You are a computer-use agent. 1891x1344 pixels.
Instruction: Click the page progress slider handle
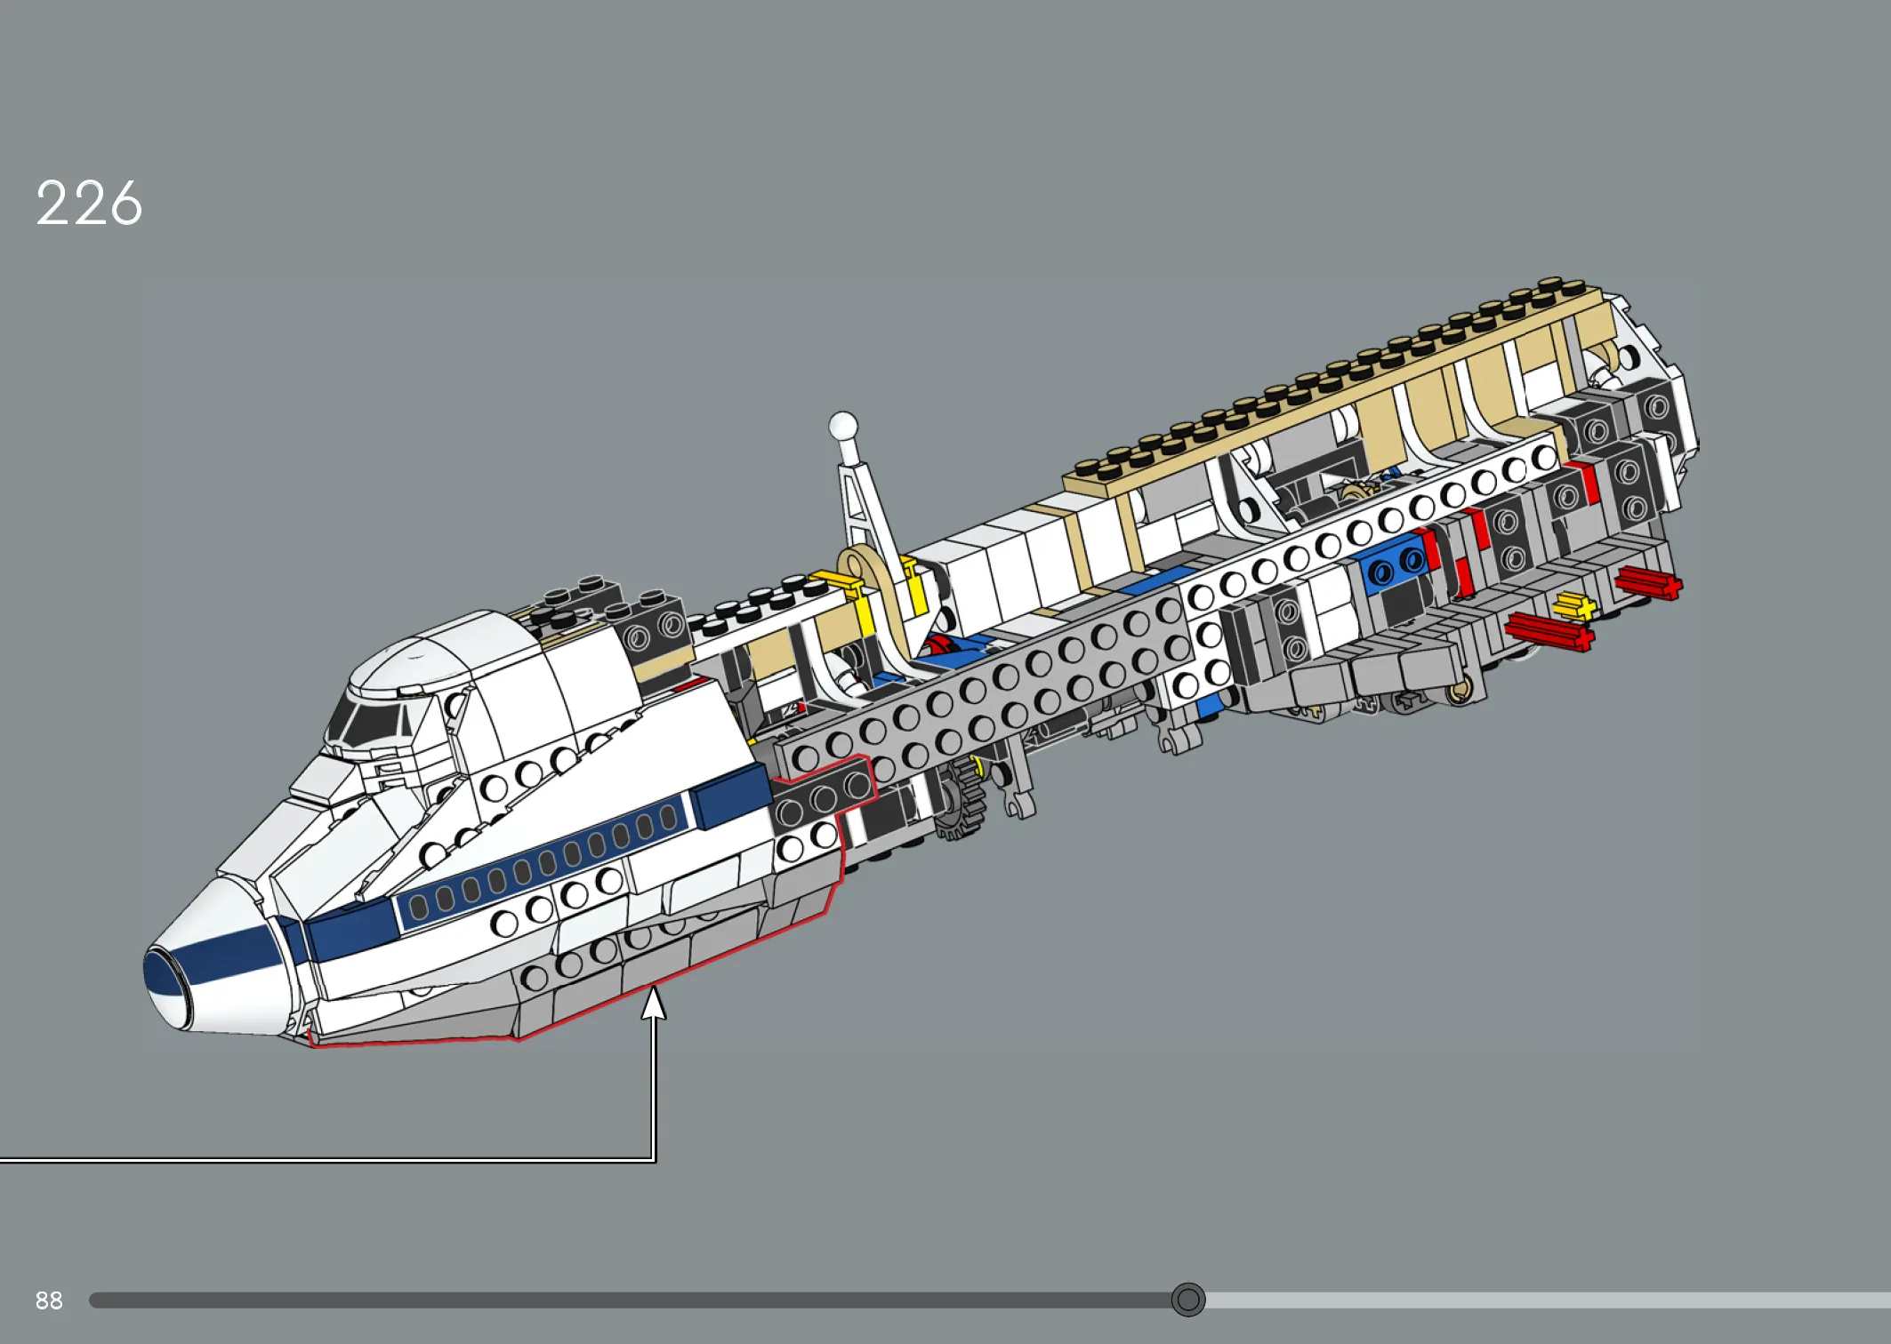tap(1187, 1300)
